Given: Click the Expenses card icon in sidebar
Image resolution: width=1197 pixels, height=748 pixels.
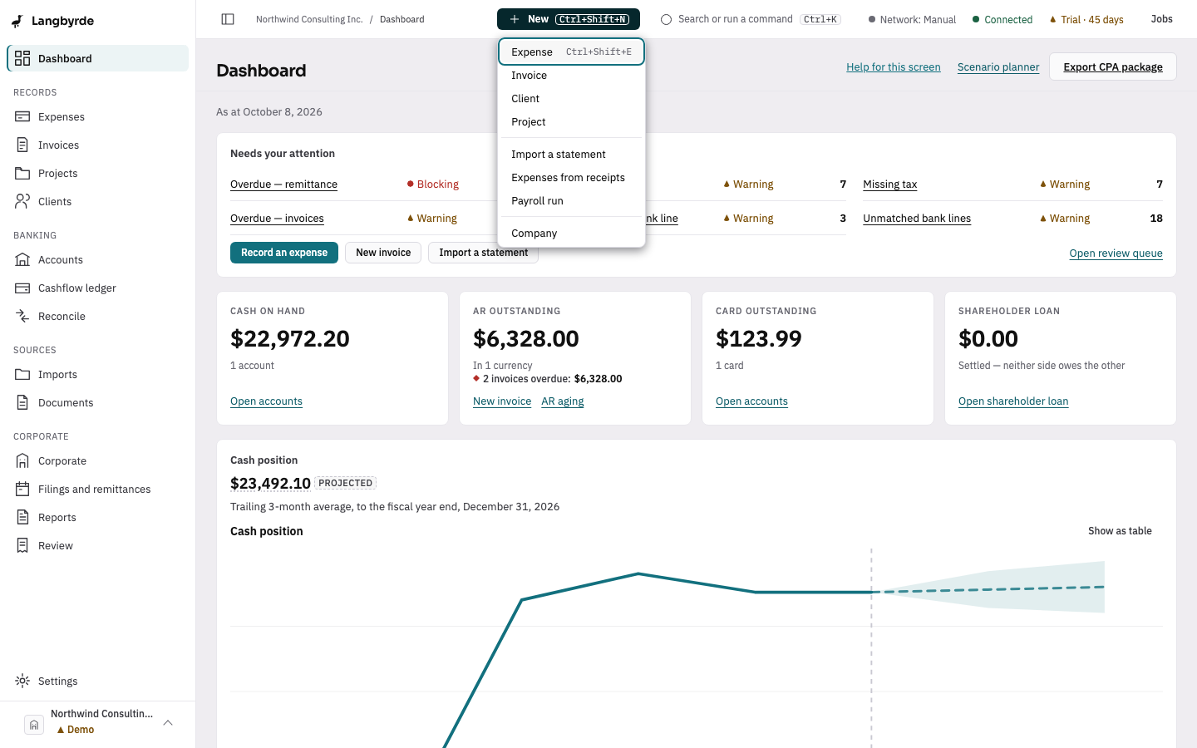Looking at the screenshot, I should click(x=22, y=116).
